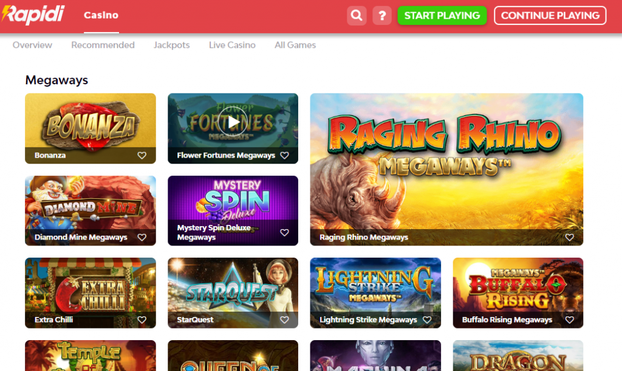Favorite Raging Rhino Megaways heart
The width and height of the screenshot is (622, 371).
point(570,237)
